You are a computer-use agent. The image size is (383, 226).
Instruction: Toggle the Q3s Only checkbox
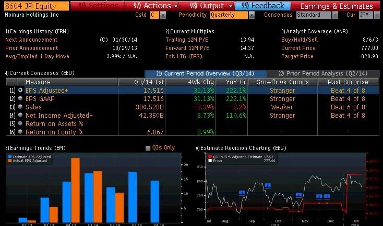[x=148, y=148]
